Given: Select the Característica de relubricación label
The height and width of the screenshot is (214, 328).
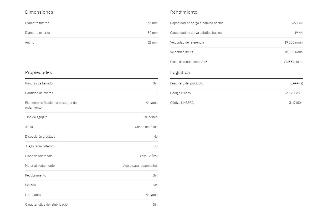Looking at the screenshot, I should 47,205.
